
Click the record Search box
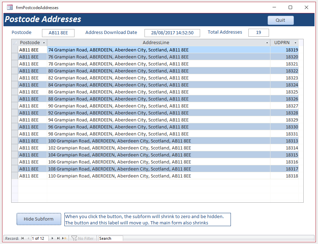tap(111, 238)
